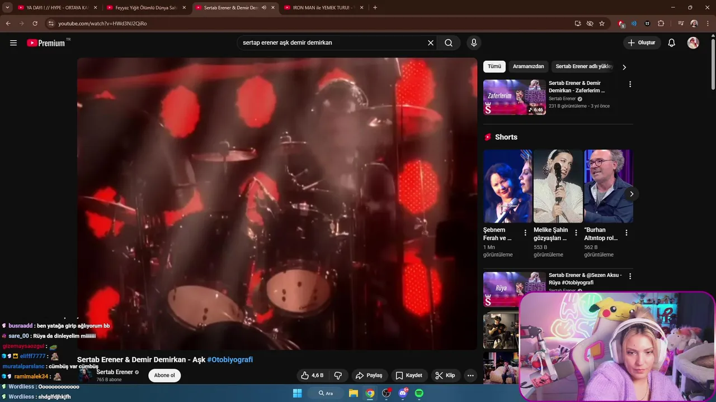Open YouTube notifications bell
This screenshot has height=402, width=716.
pyautogui.click(x=672, y=43)
